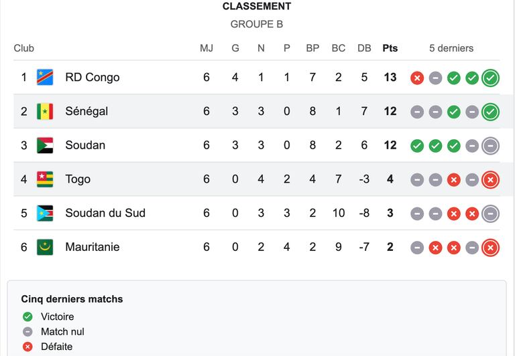Click the 5 derniers column header
This screenshot has height=356, width=515.
pyautogui.click(x=451, y=48)
